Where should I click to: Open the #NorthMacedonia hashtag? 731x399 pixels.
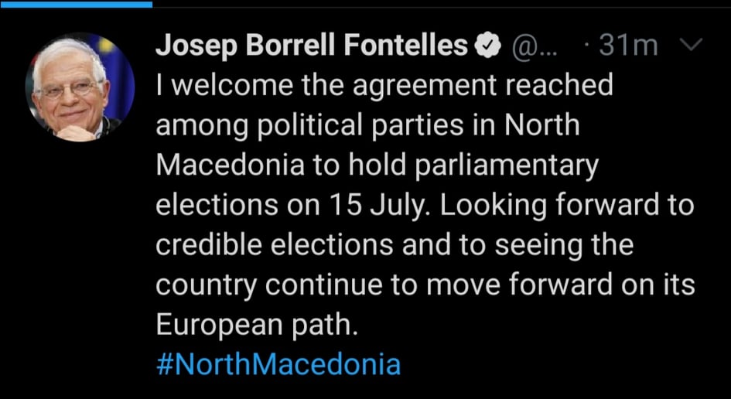pos(278,363)
